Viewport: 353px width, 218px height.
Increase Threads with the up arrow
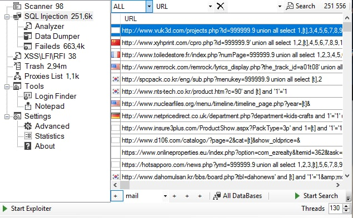click(x=346, y=206)
